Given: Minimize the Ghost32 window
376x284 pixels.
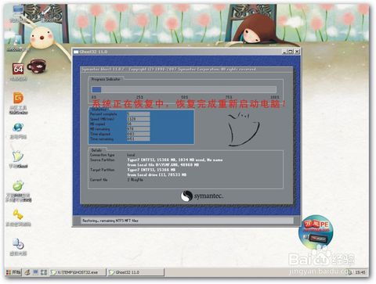Looking at the screenshot, I should point(285,52).
